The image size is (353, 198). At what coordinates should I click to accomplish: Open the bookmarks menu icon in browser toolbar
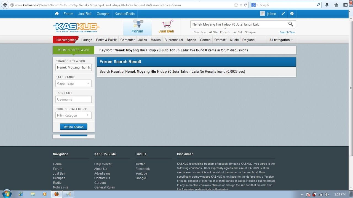(x=346, y=5)
